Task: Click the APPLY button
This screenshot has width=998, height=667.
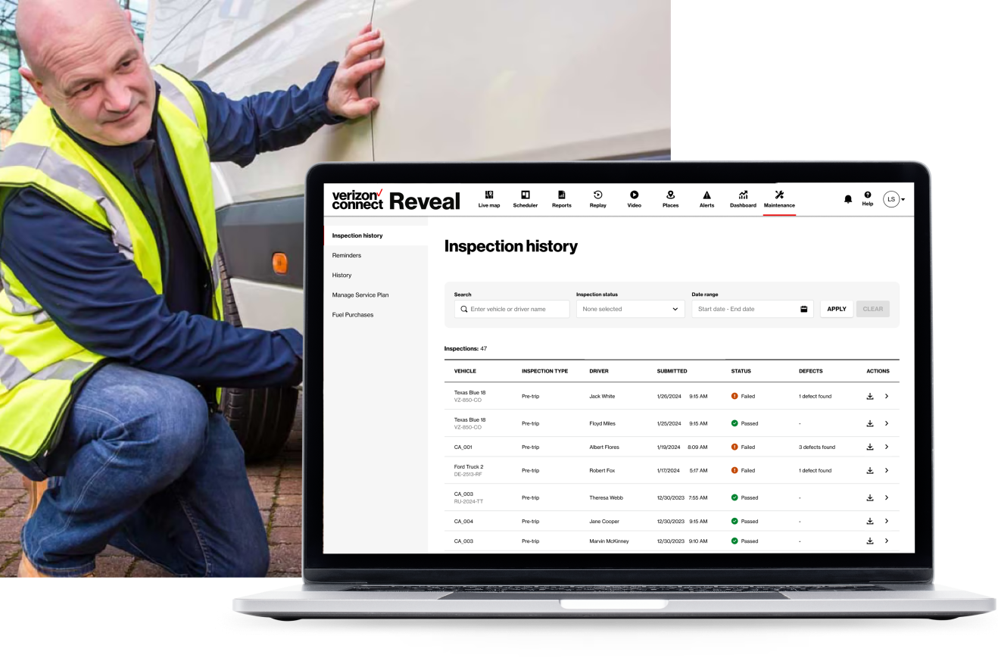Action: (x=837, y=309)
